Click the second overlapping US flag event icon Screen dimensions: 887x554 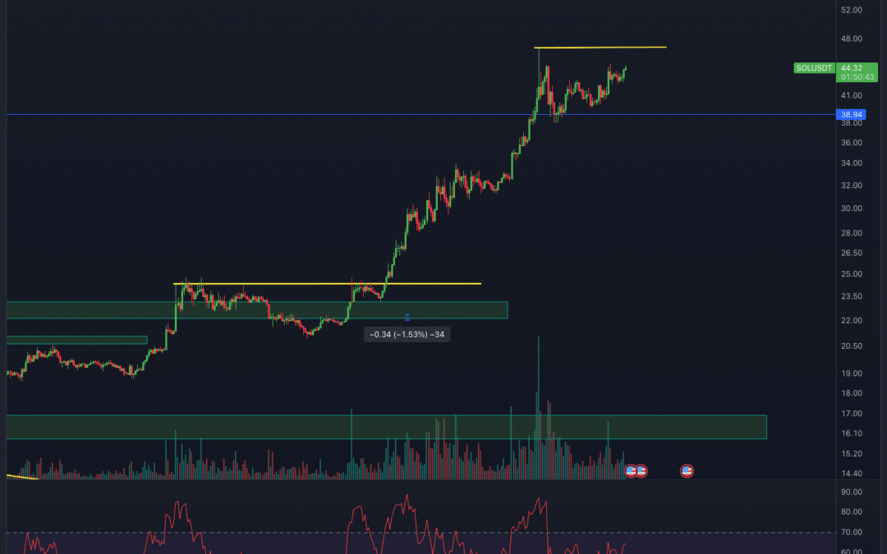click(641, 471)
